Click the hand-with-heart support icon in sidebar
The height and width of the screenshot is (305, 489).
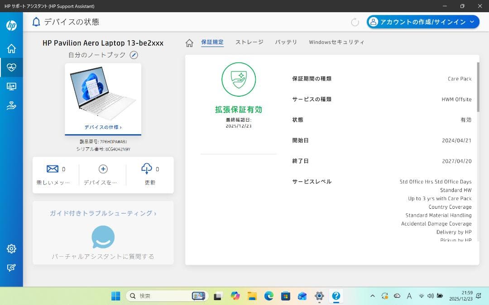click(x=11, y=105)
